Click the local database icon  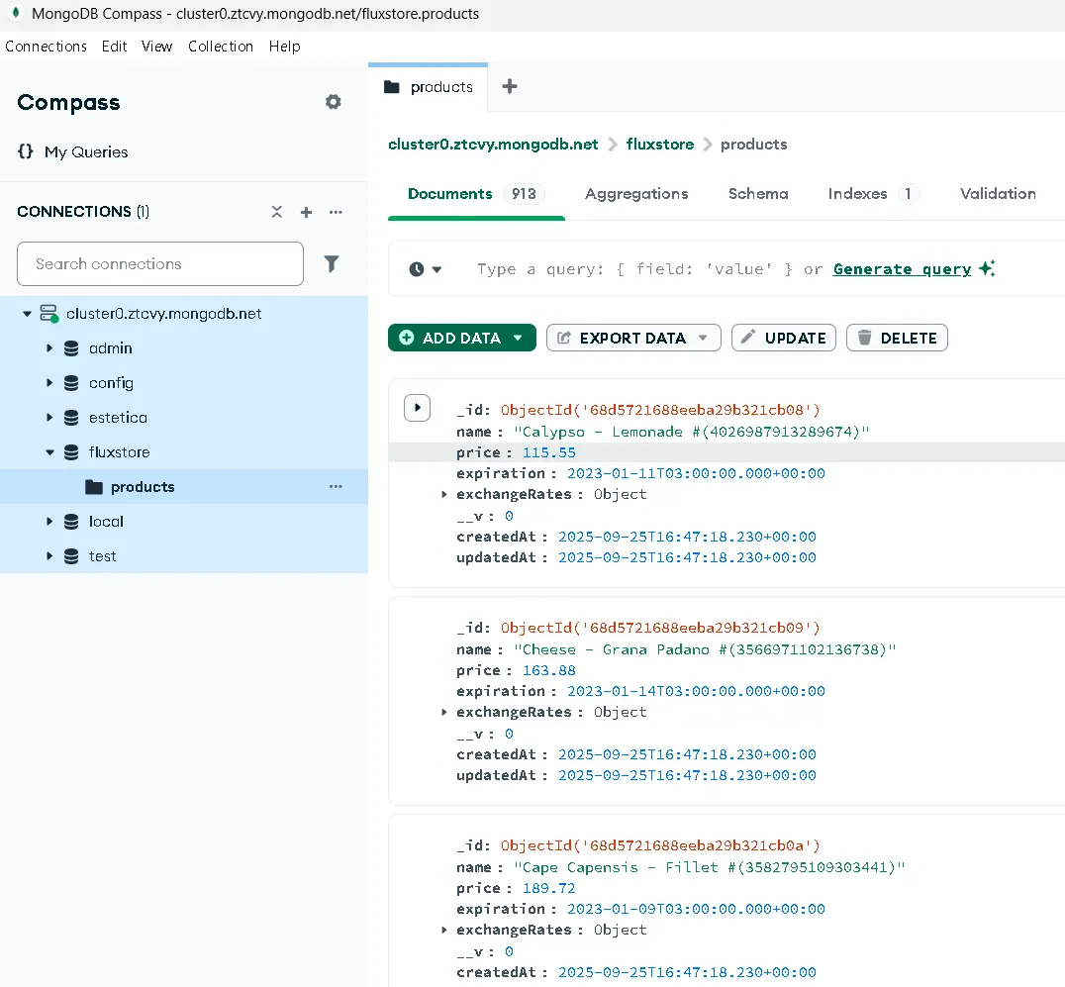71,522
